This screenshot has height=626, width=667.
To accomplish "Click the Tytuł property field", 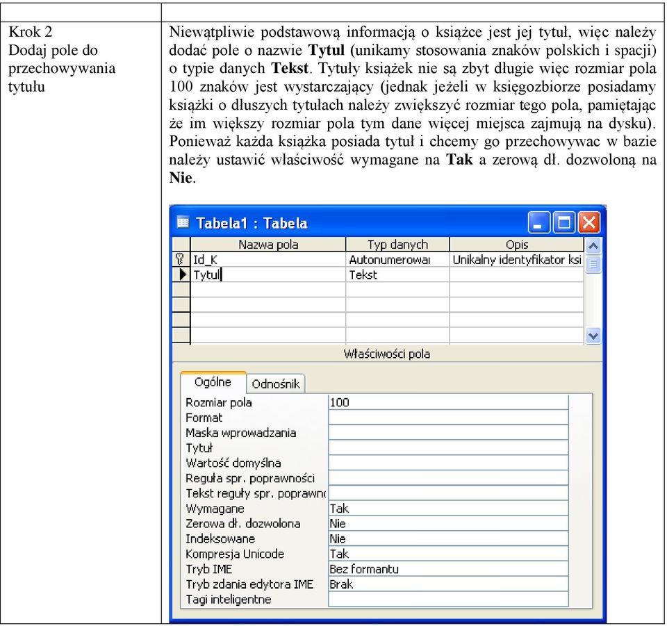I will tap(448, 448).
